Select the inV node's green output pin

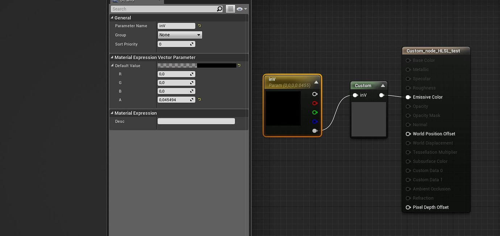pyautogui.click(x=314, y=112)
